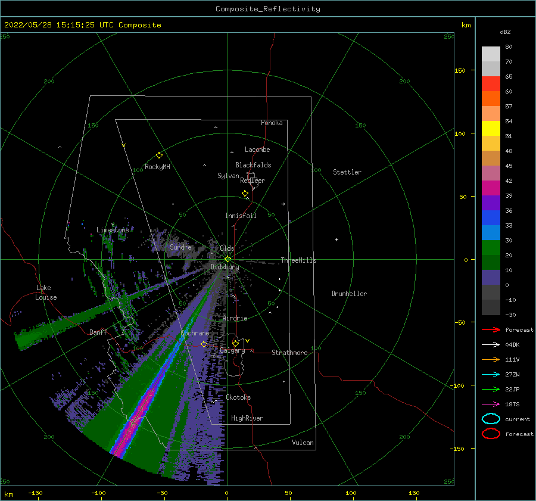Click the 18TS legend label
This screenshot has width=536, height=501.
tap(512, 404)
